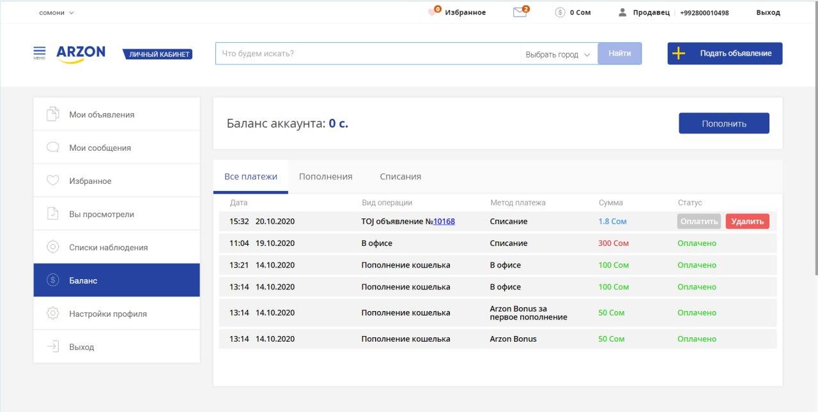Switch to the Пополнения tab

pos(325,176)
